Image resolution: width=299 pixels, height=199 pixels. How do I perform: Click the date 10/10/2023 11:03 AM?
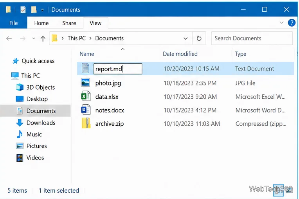click(192, 124)
